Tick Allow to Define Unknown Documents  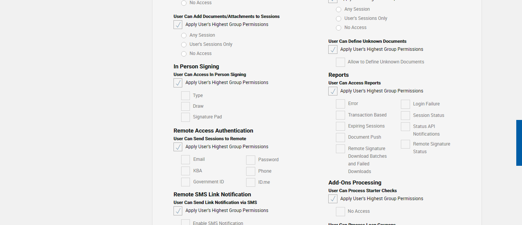click(x=340, y=62)
